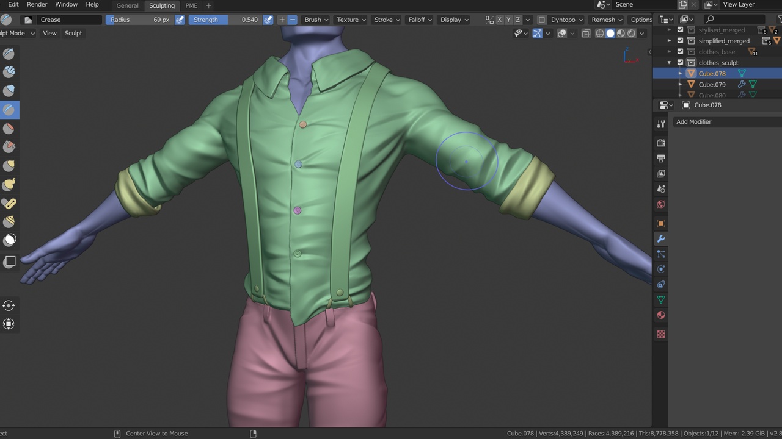Open the Render properties tab
This screenshot has height=439, width=782.
[660, 143]
